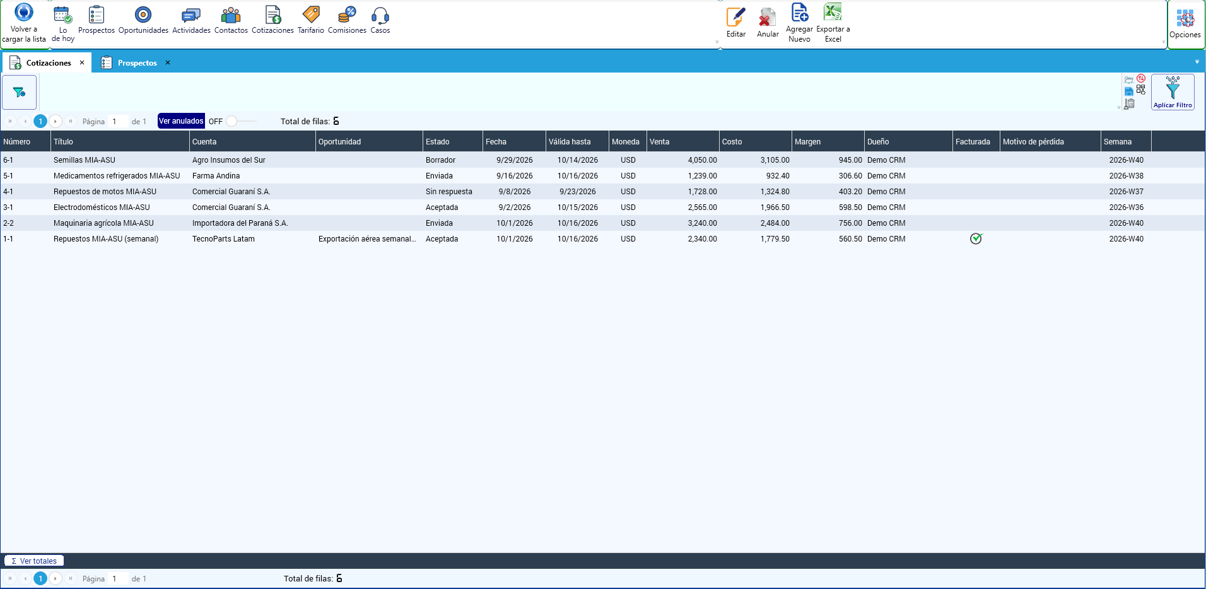Viewport: 1206px width, 589px height.
Task: Click the Facturada check mark in row 1-1
Action: point(976,238)
